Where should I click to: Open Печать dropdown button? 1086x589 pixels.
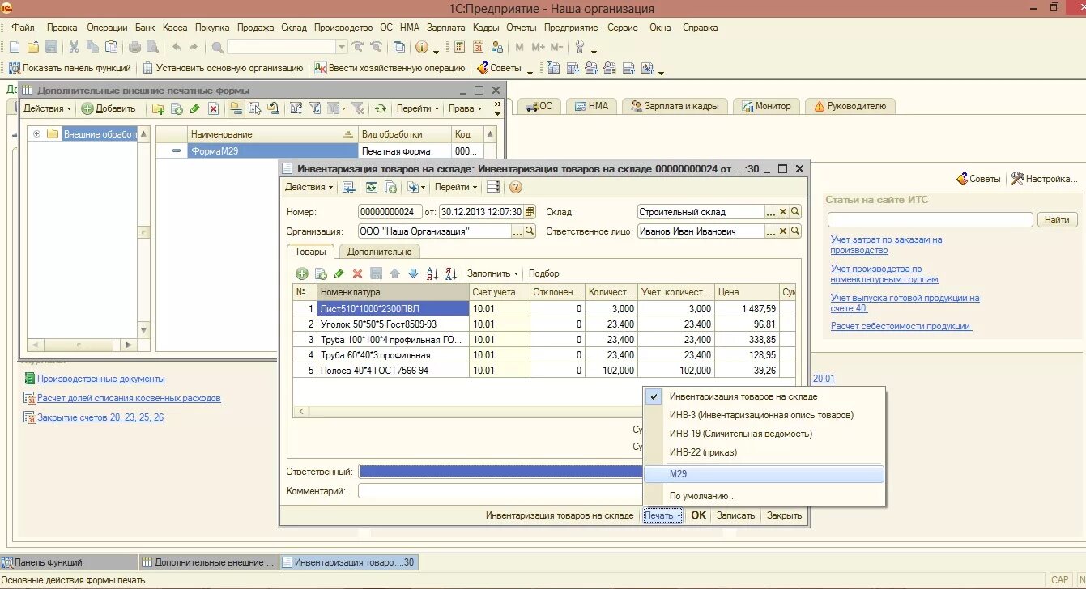coord(662,515)
